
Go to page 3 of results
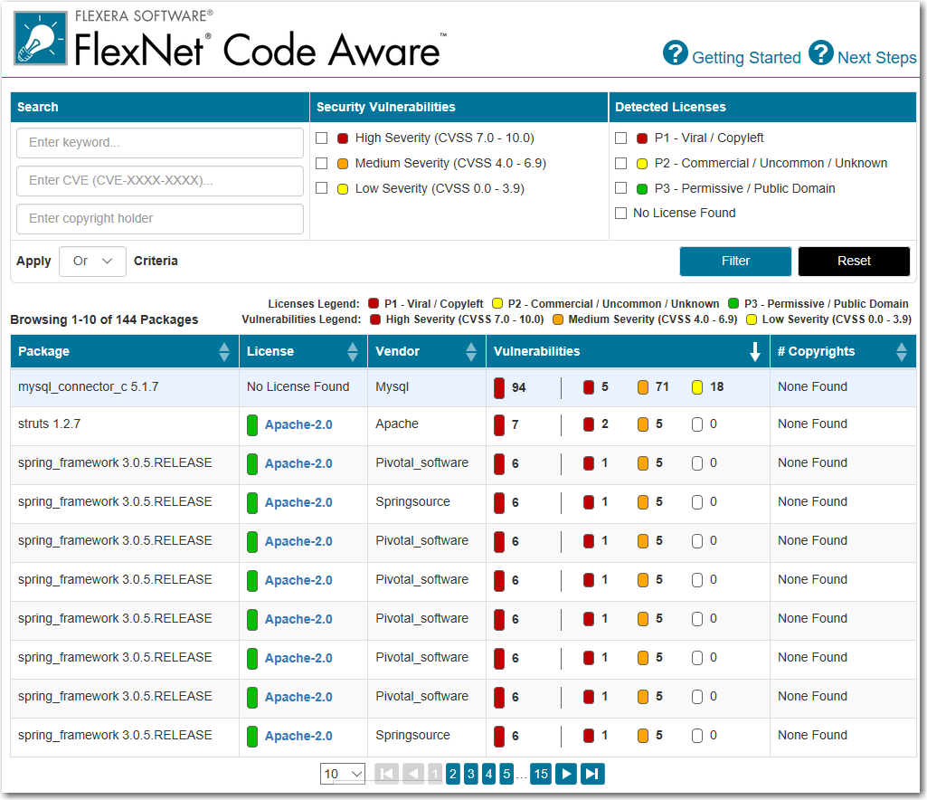point(471,774)
